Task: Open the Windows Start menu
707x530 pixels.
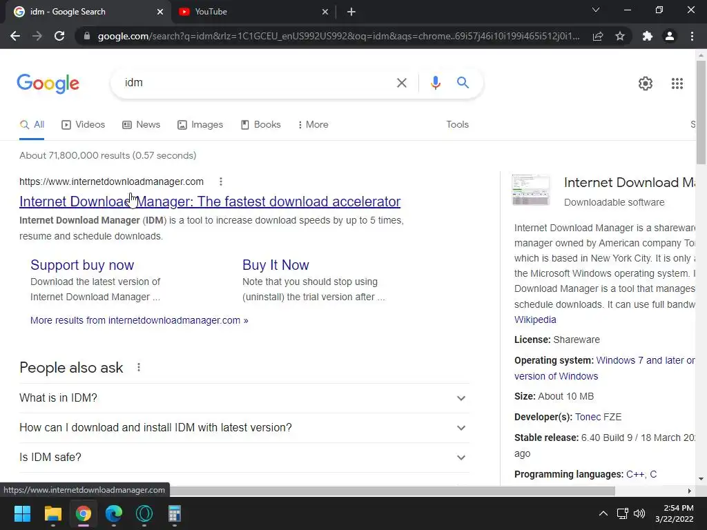Action: (x=22, y=513)
